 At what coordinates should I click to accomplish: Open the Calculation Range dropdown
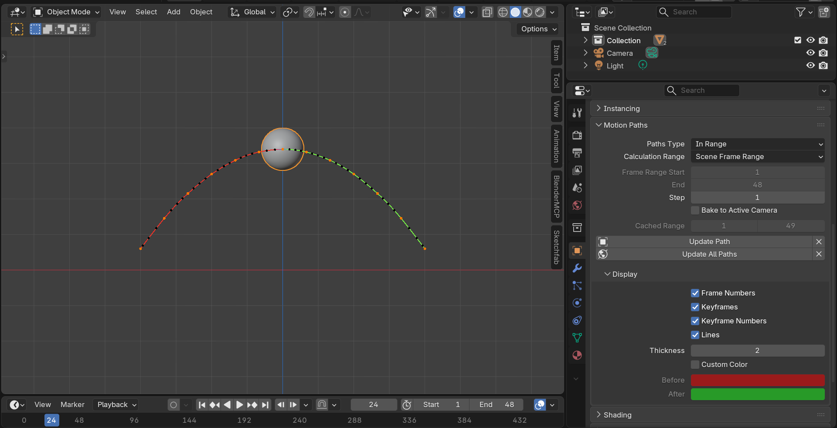click(758, 156)
